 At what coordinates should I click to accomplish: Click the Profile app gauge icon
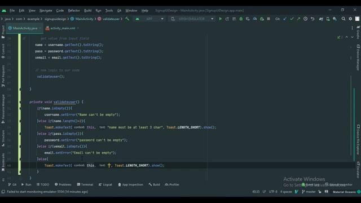click(x=255, y=19)
